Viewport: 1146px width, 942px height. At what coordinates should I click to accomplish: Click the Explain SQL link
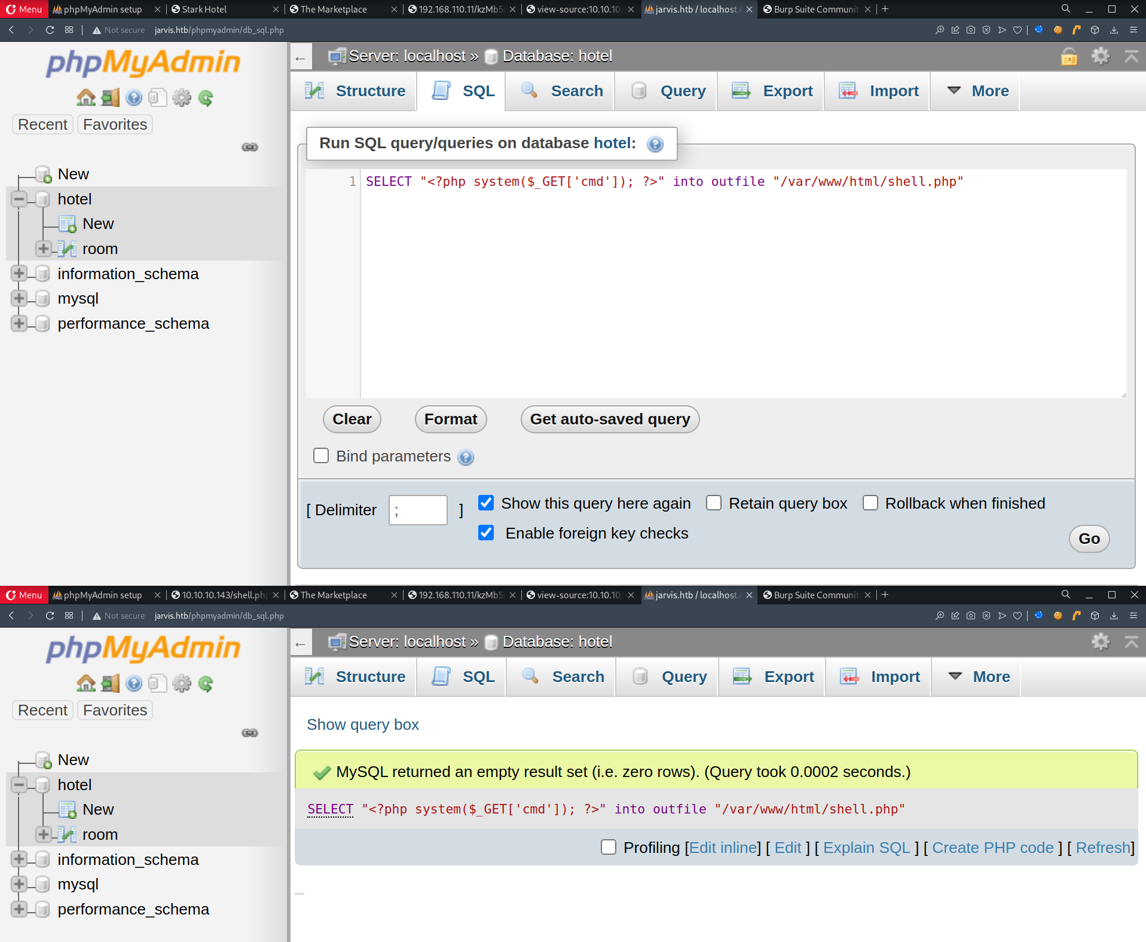[x=866, y=848]
